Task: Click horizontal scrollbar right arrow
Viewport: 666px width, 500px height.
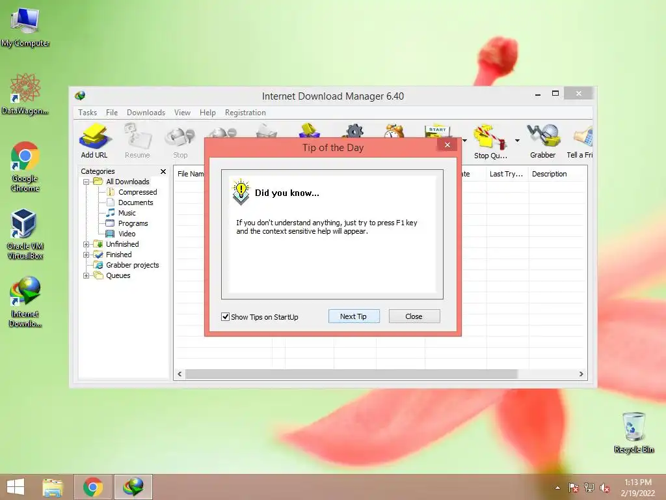Action: [581, 374]
